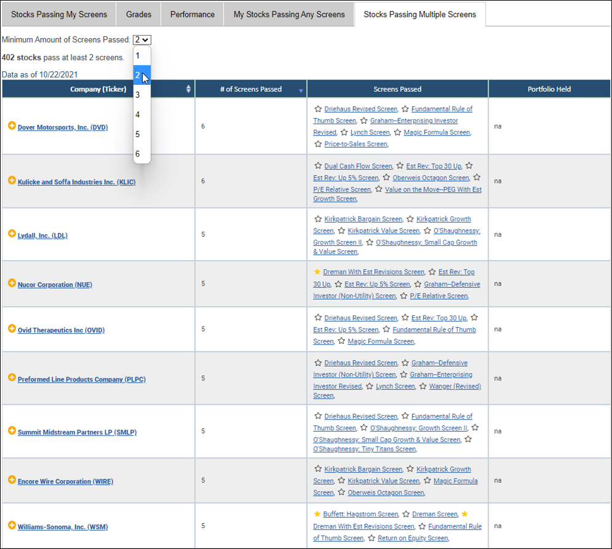Choose option 5 in screens dropdown list
The width and height of the screenshot is (612, 549).
(142, 134)
